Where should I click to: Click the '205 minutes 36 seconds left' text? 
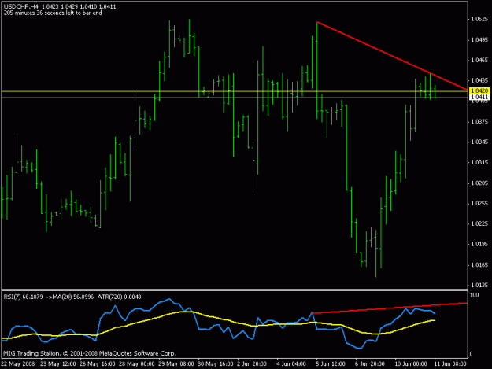(53, 13)
